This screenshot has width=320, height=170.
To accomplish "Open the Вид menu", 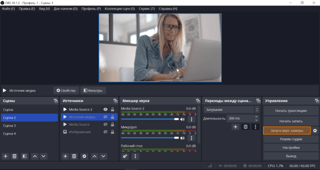I will click(44, 9).
